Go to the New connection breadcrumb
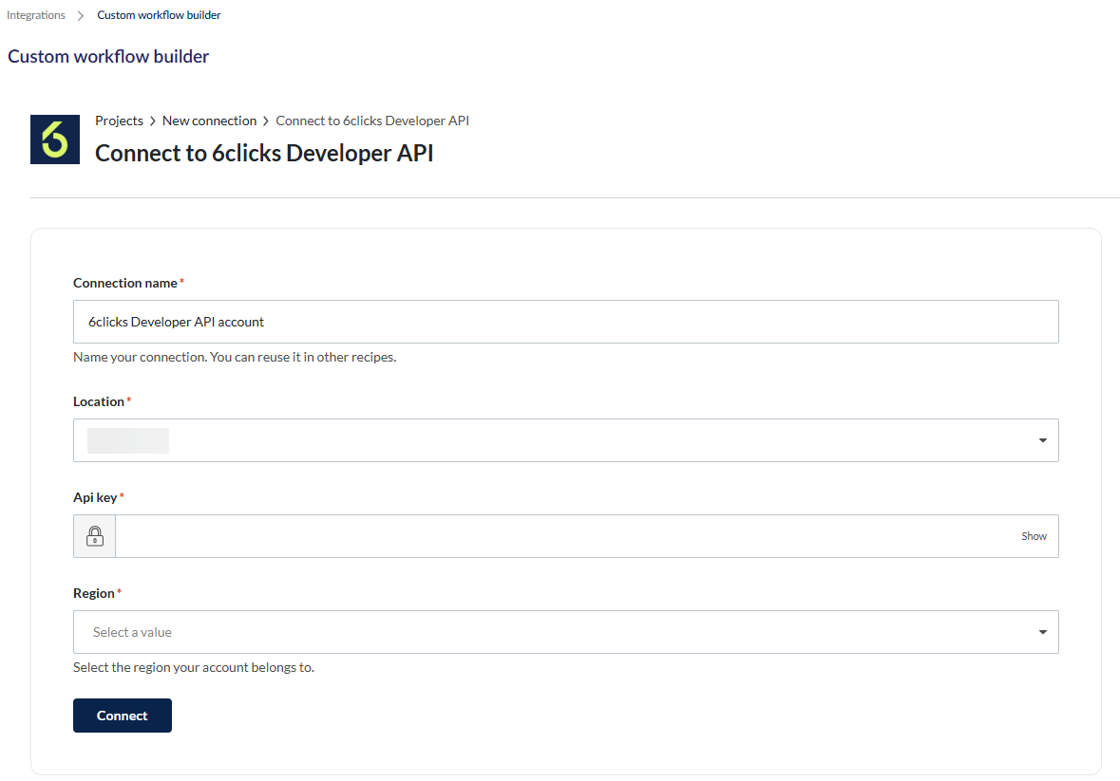Image resolution: width=1120 pixels, height=781 pixels. 209,121
